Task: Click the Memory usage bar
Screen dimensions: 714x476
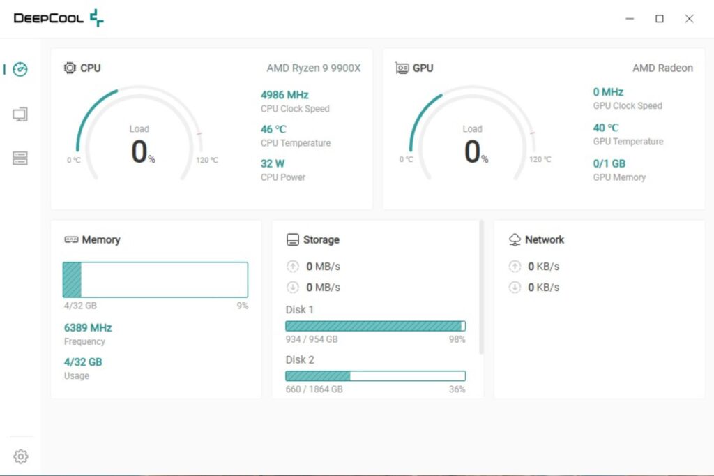Action: coord(155,279)
